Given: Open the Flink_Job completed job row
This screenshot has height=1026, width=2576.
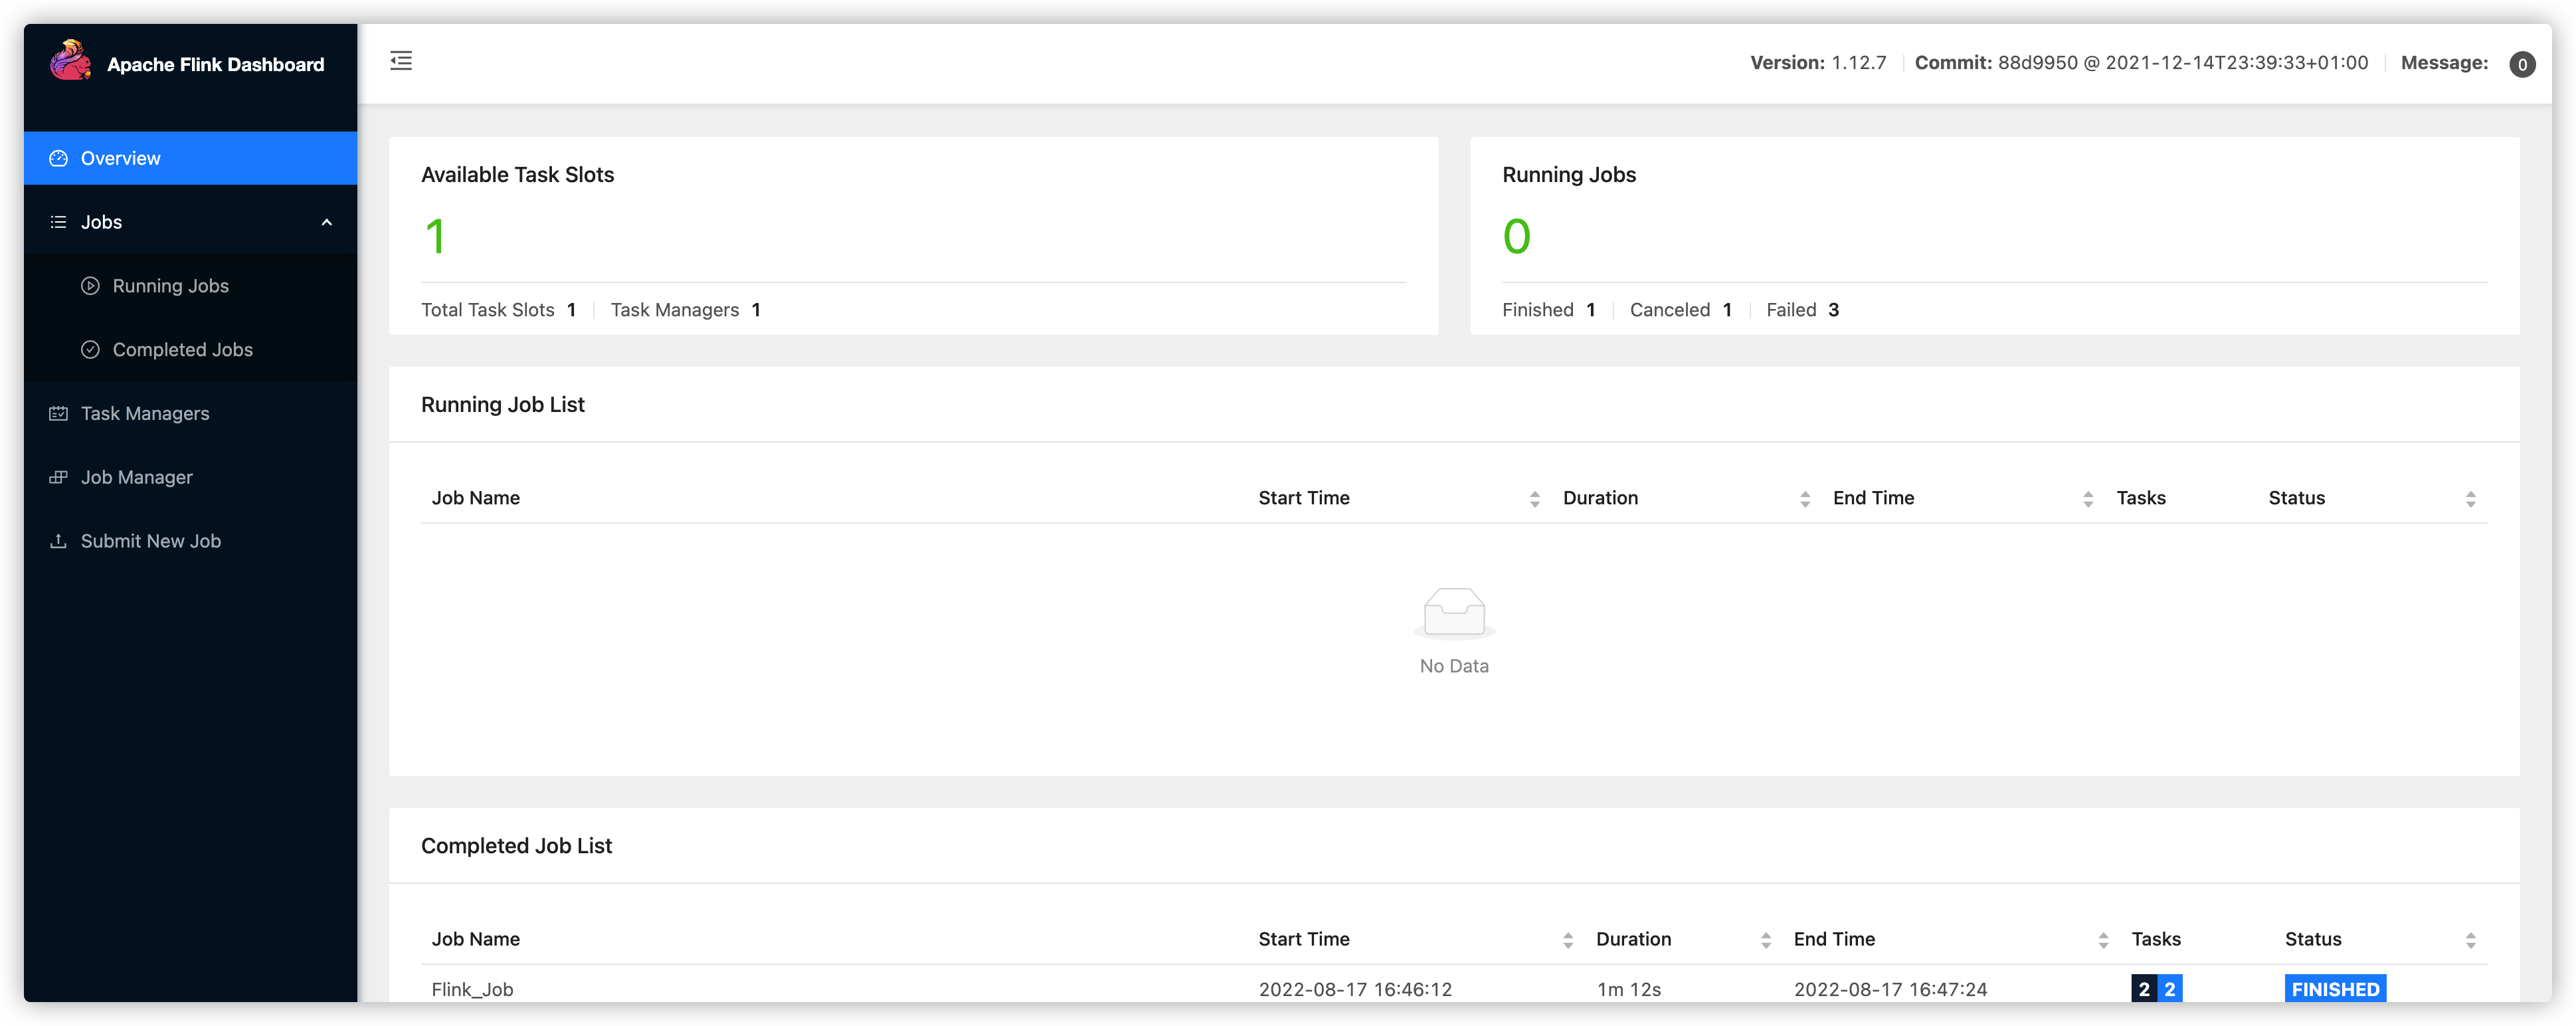Looking at the screenshot, I should (472, 989).
